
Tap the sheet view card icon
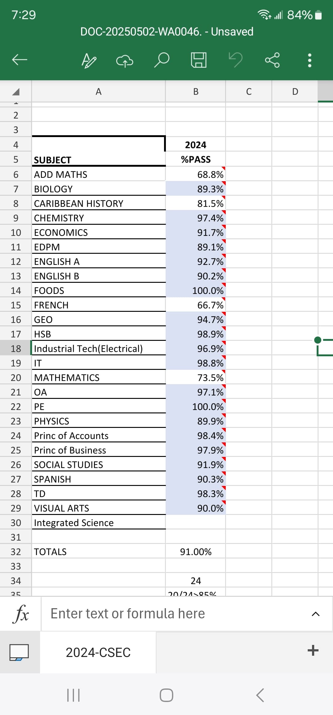coord(19,652)
